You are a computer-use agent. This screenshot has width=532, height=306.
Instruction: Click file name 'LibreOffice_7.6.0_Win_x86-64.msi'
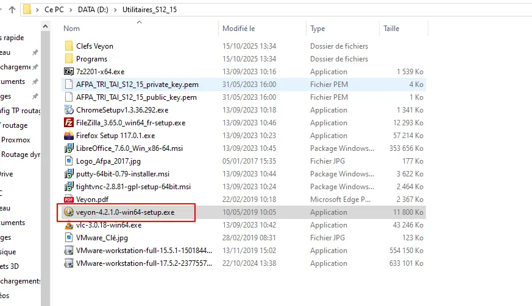[129, 148]
